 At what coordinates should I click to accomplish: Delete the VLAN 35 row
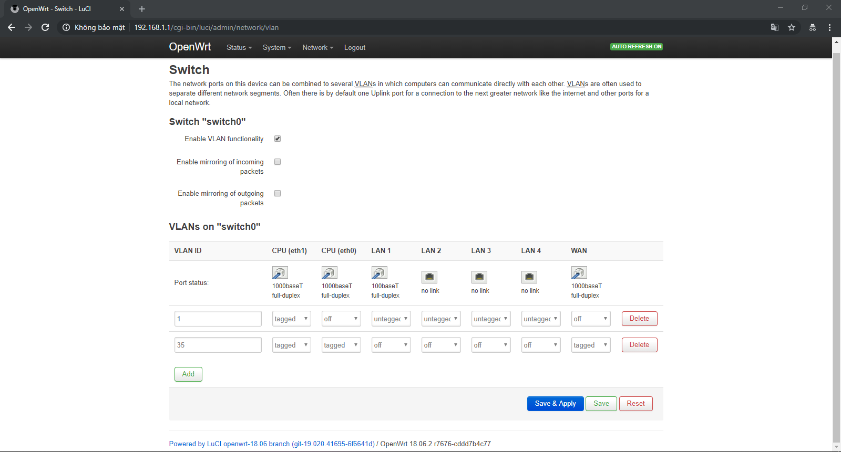point(639,345)
